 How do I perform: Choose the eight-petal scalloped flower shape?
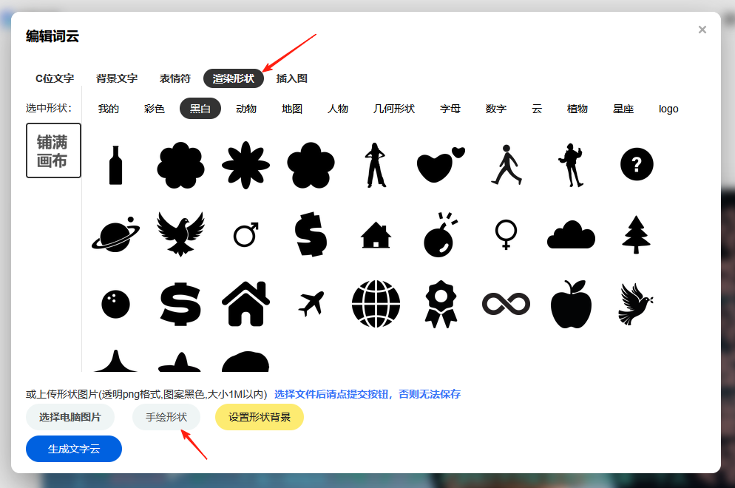180,165
